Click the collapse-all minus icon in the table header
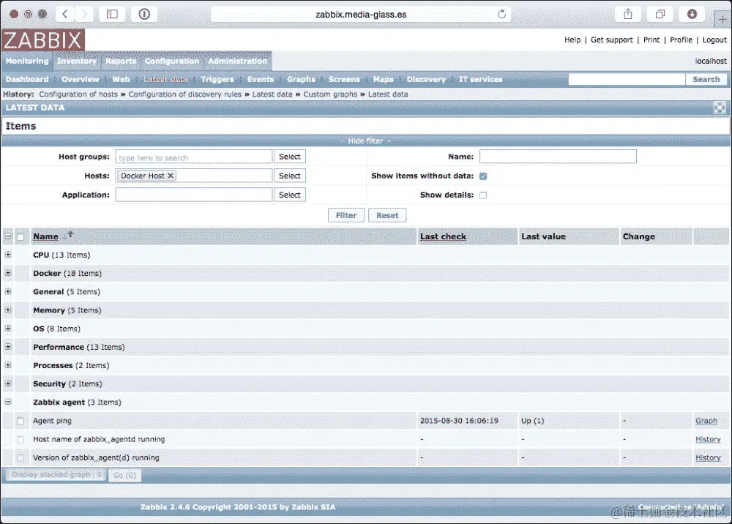 point(7,236)
